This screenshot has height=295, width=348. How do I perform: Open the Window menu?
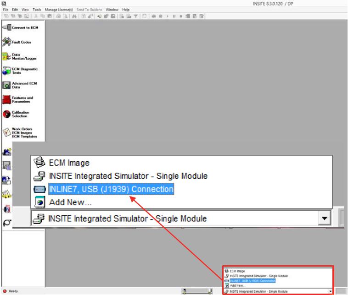112,10
